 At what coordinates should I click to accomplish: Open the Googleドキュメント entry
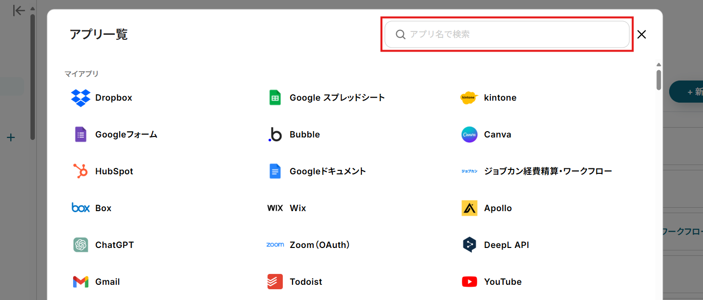pos(328,171)
